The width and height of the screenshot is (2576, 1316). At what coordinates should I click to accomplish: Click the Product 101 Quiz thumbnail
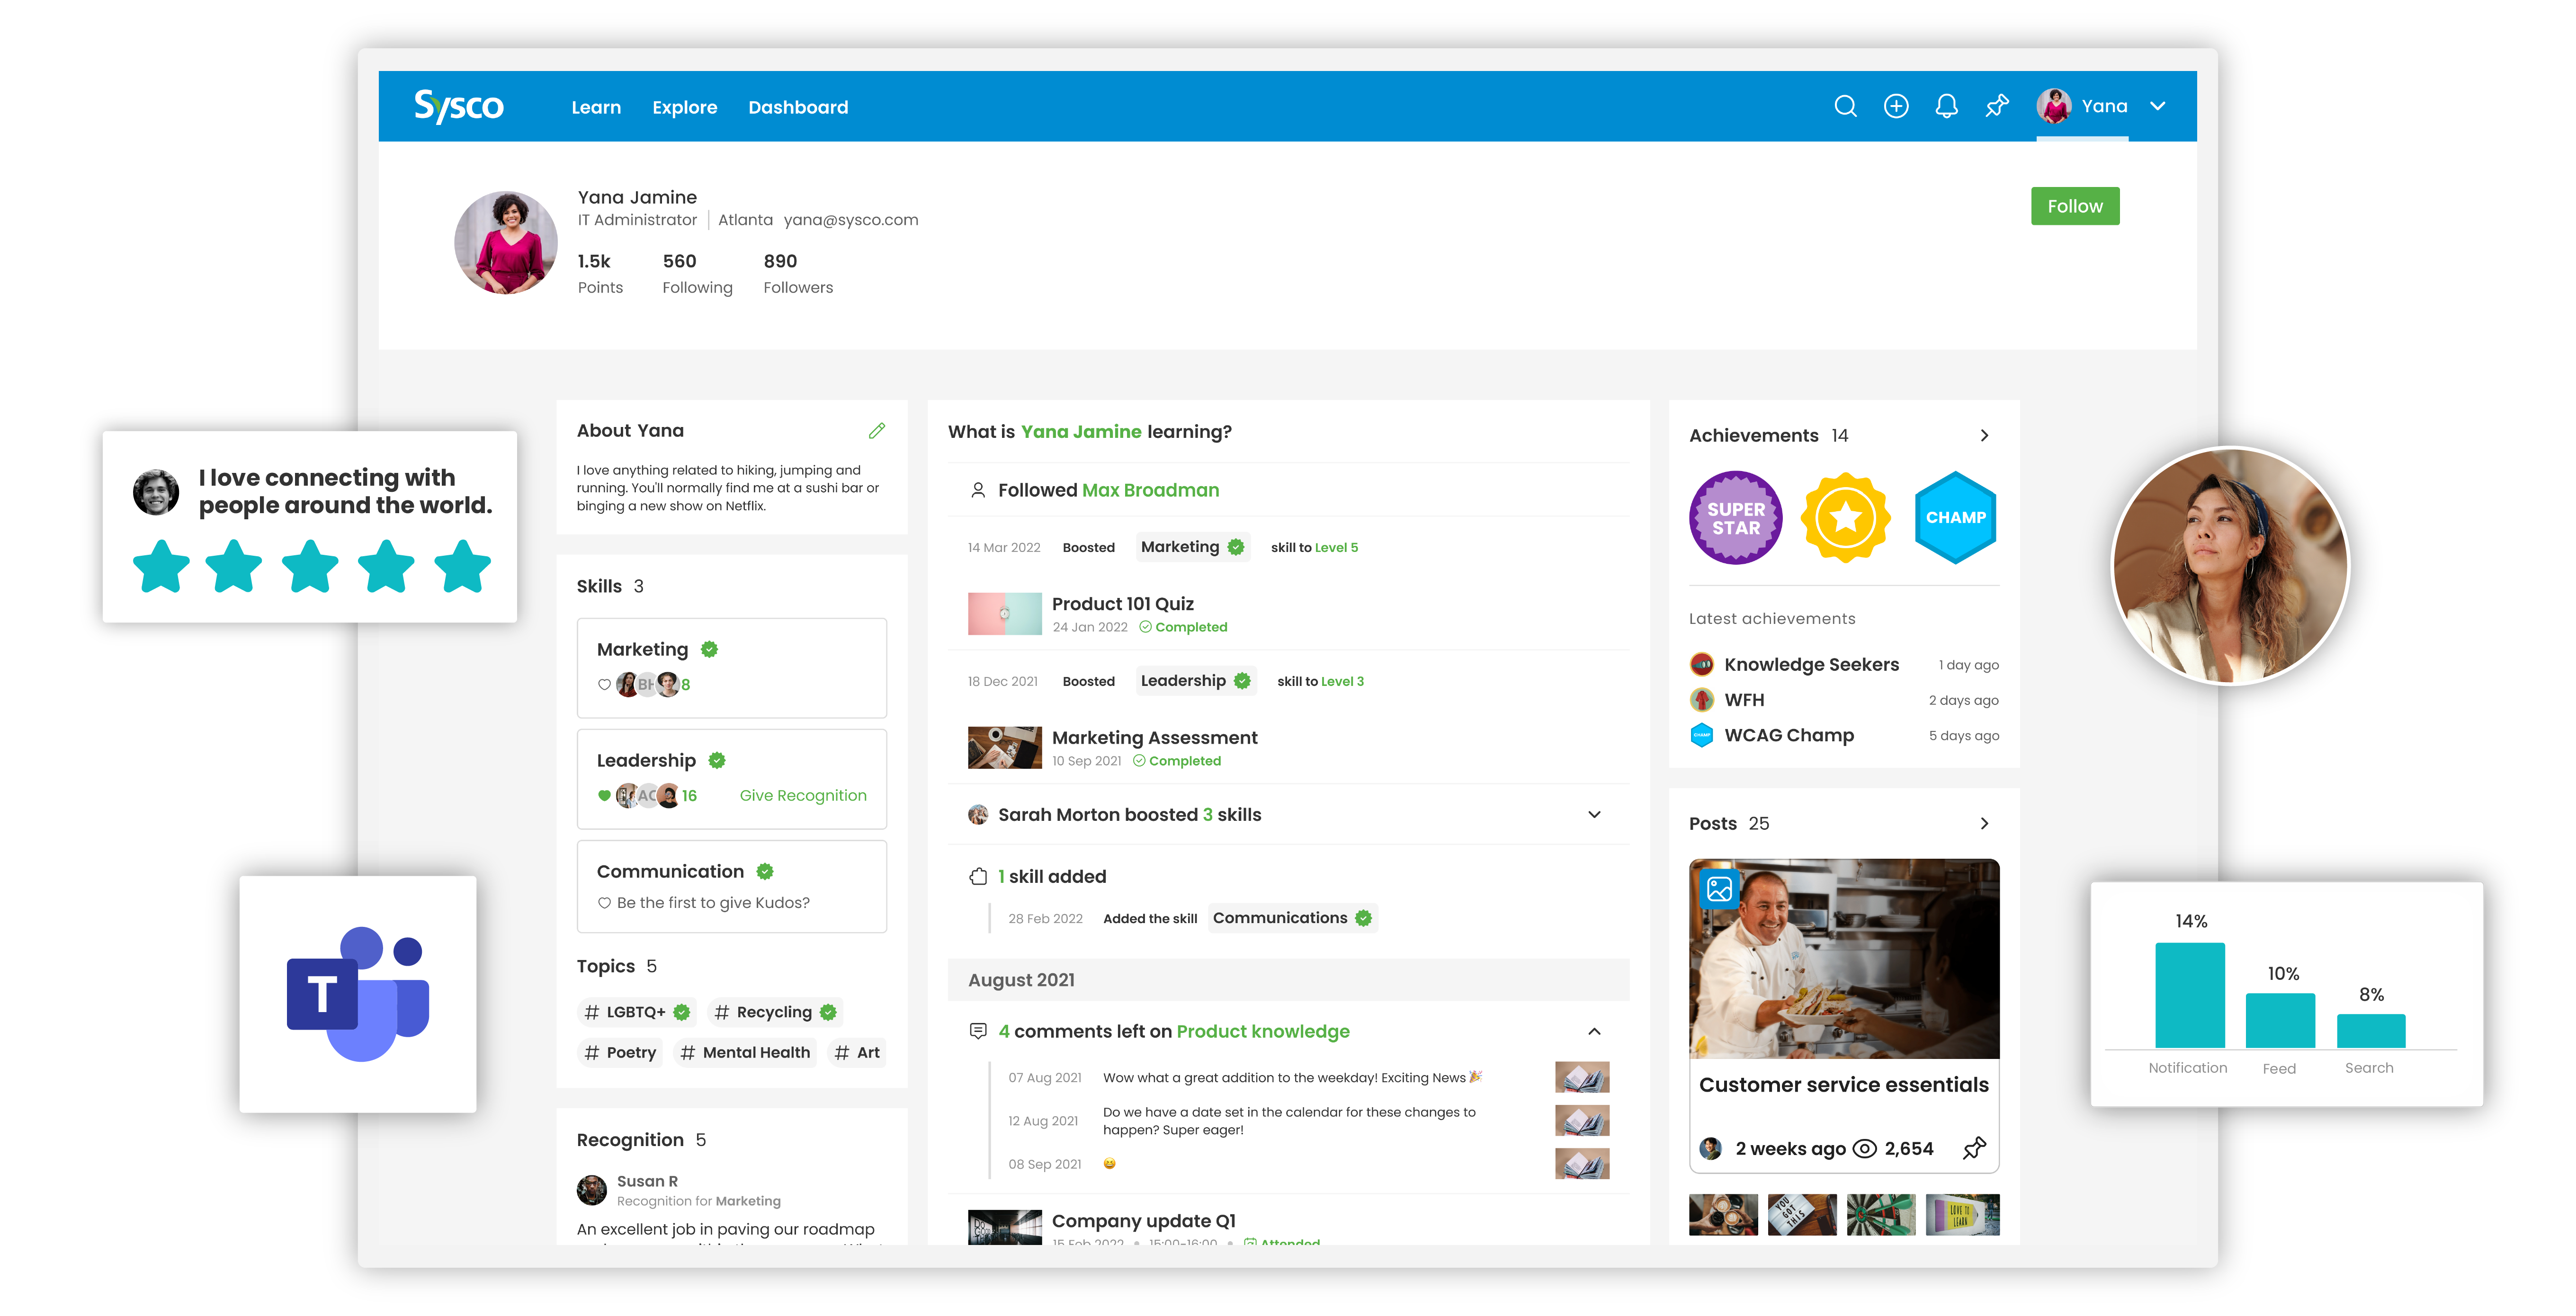coord(1004,613)
